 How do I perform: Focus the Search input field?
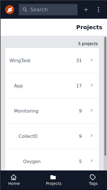coord(48,10)
